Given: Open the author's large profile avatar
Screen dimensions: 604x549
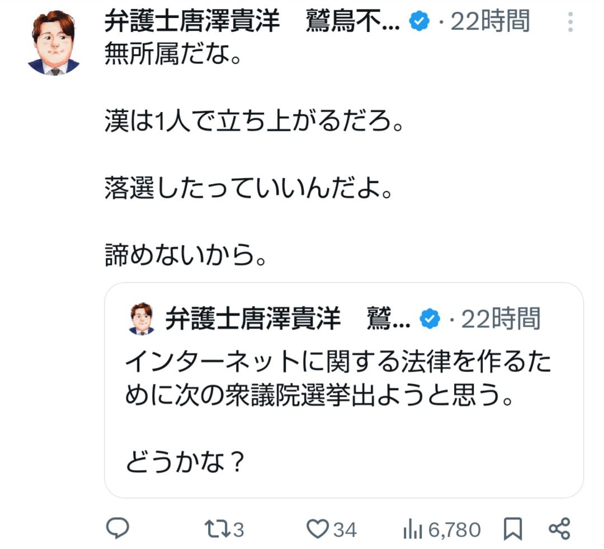Looking at the screenshot, I should pyautogui.click(x=54, y=43).
